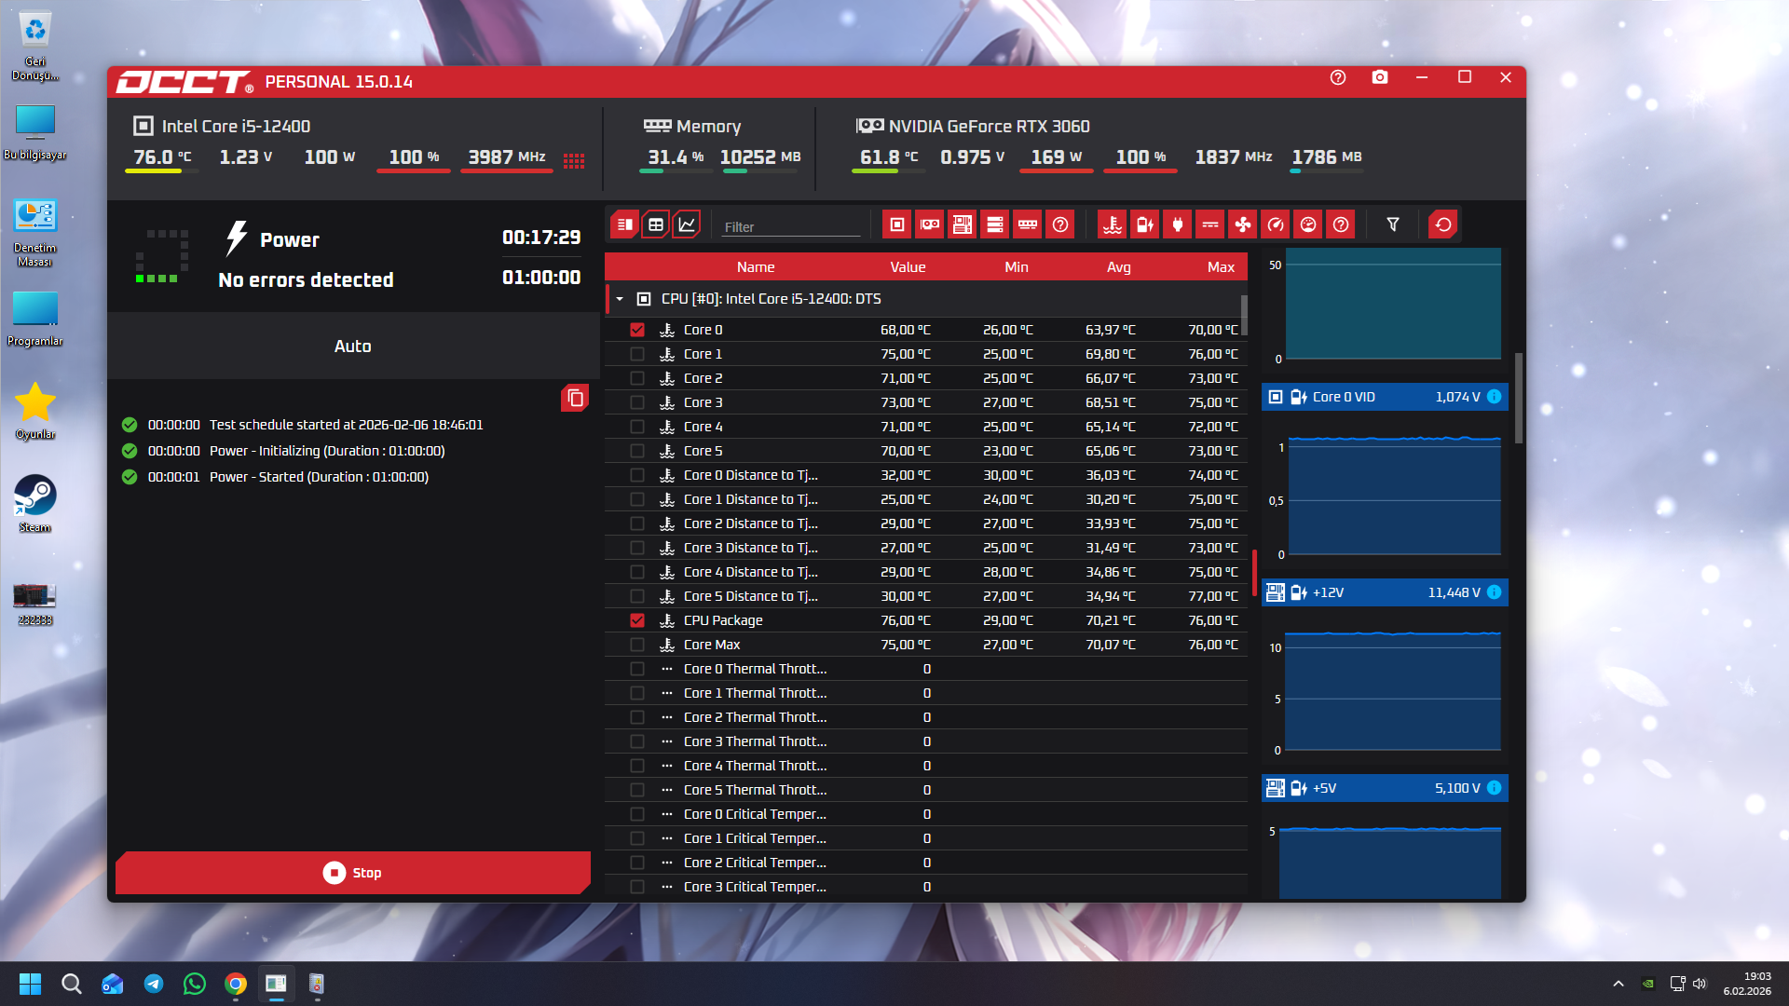Screen dimensions: 1789x1006
Task: Click the GPU 61.8 °C temperature reading
Action: click(x=889, y=157)
